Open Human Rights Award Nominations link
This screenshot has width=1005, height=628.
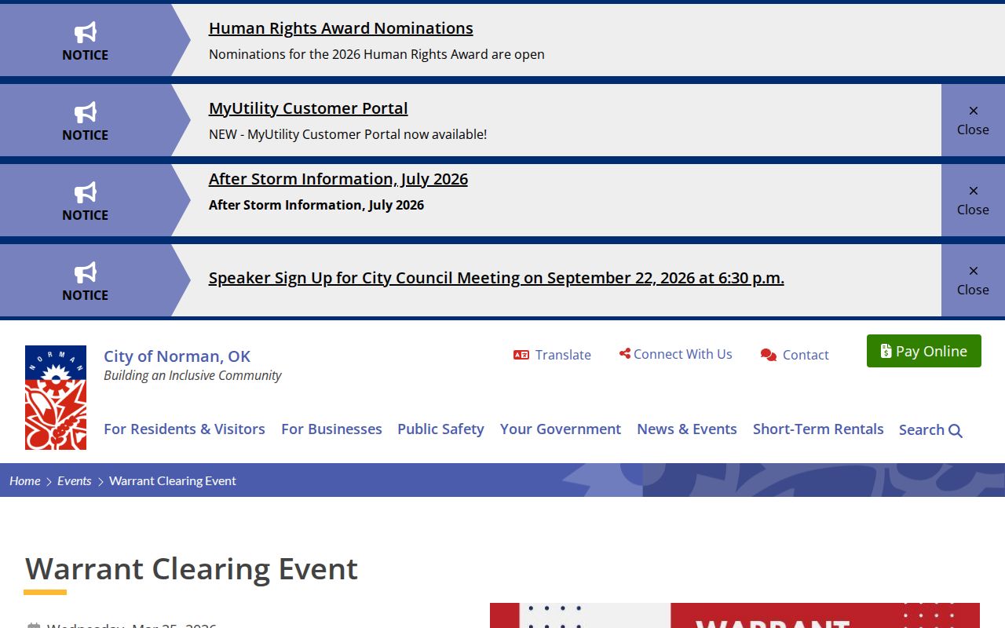[341, 28]
